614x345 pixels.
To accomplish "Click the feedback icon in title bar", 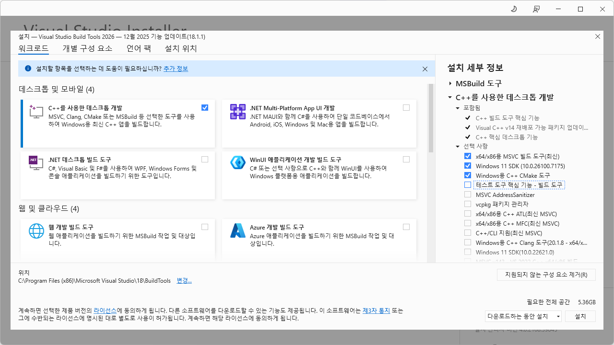I will click(536, 9).
